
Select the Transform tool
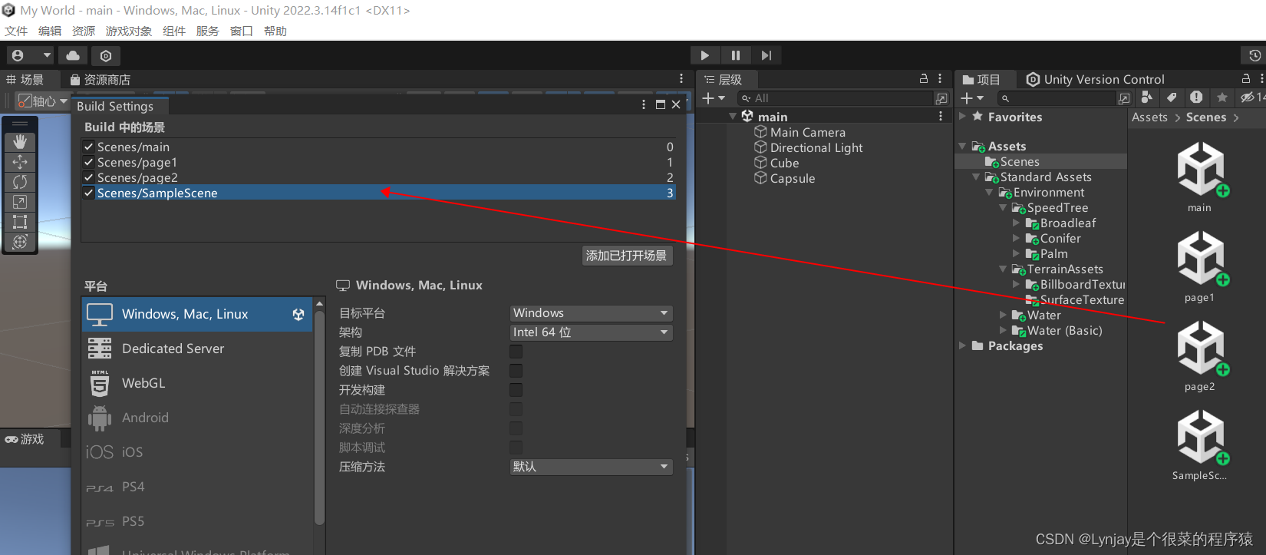20,242
